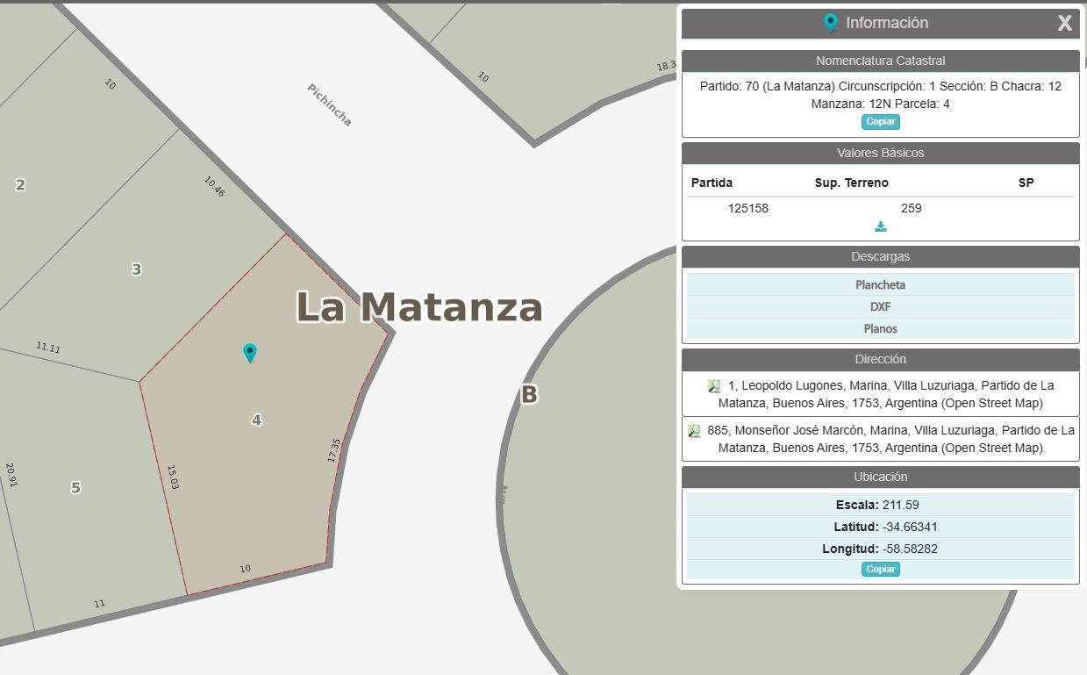Click the Ubicación section header
This screenshot has height=675, width=1087.
[x=881, y=477]
